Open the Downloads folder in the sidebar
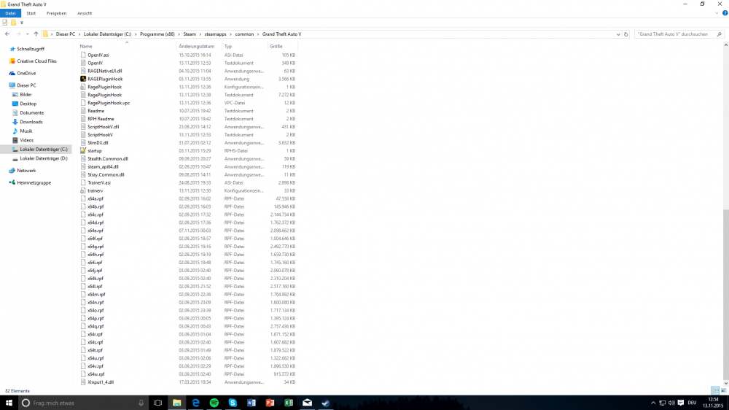Image resolution: width=729 pixels, height=410 pixels. pos(31,122)
